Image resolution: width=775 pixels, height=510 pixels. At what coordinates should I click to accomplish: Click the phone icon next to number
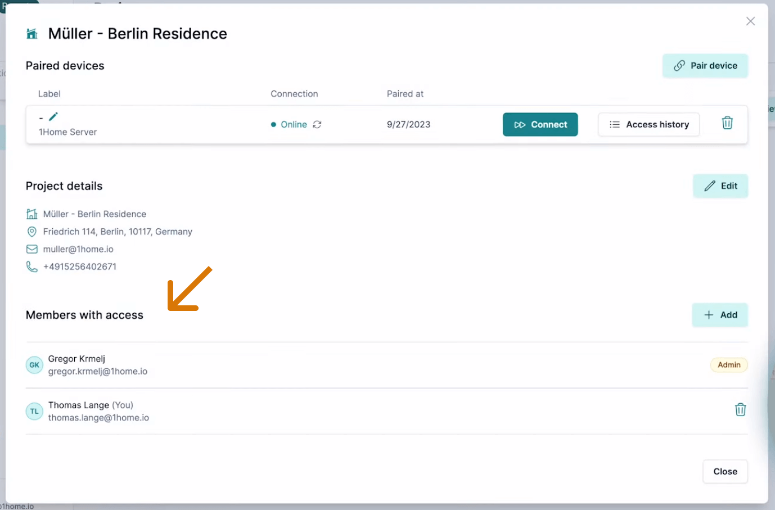(x=32, y=267)
